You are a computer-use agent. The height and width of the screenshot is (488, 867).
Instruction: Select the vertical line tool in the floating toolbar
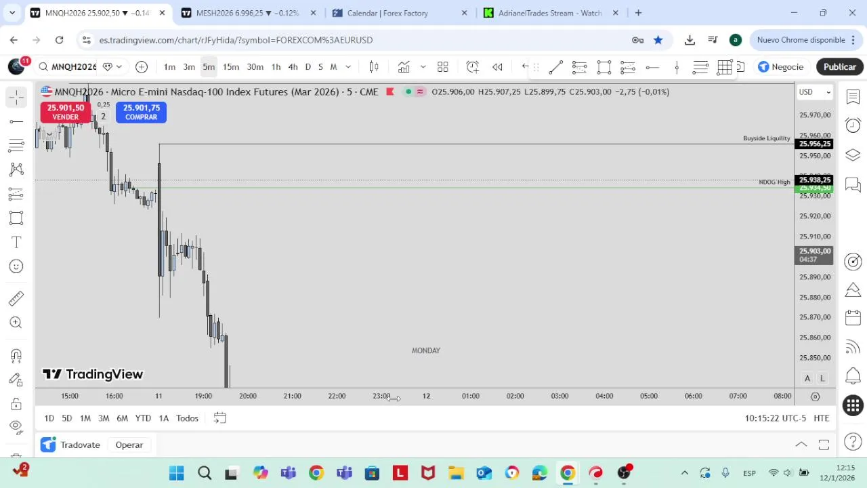[677, 67]
